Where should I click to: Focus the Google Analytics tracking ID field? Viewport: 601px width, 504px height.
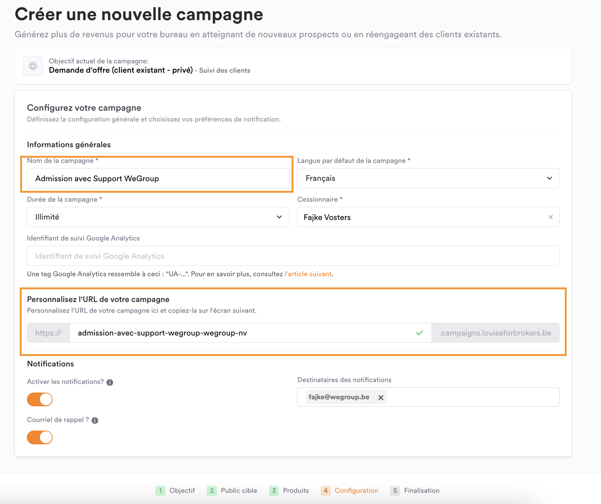click(293, 256)
